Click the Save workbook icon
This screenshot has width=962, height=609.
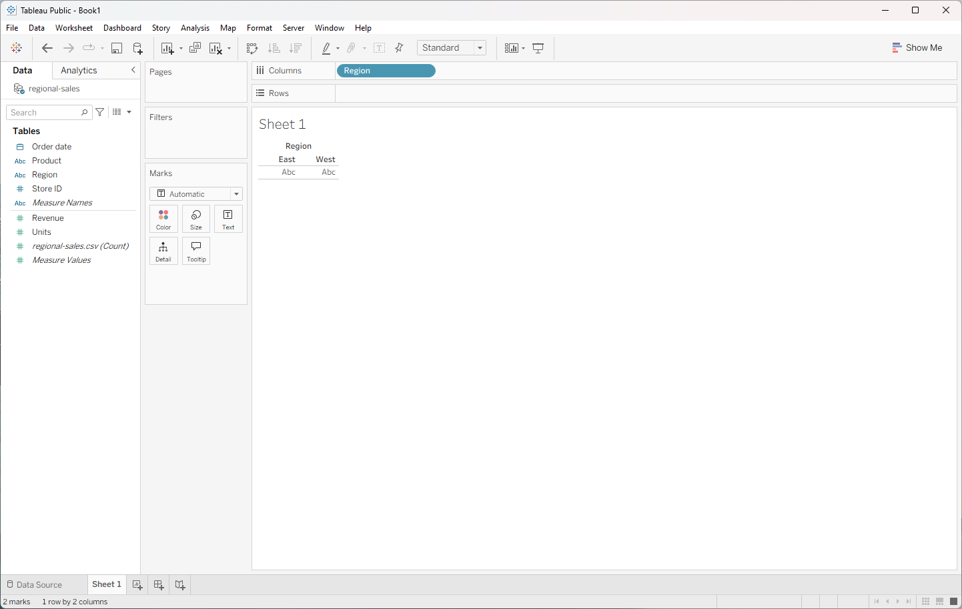117,48
